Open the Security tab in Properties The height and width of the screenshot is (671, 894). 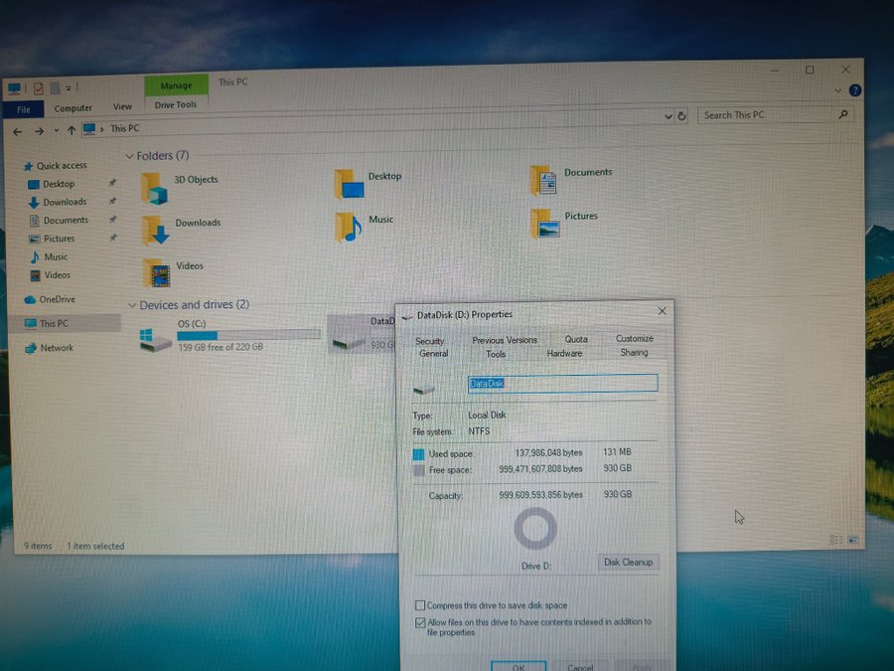pos(429,341)
